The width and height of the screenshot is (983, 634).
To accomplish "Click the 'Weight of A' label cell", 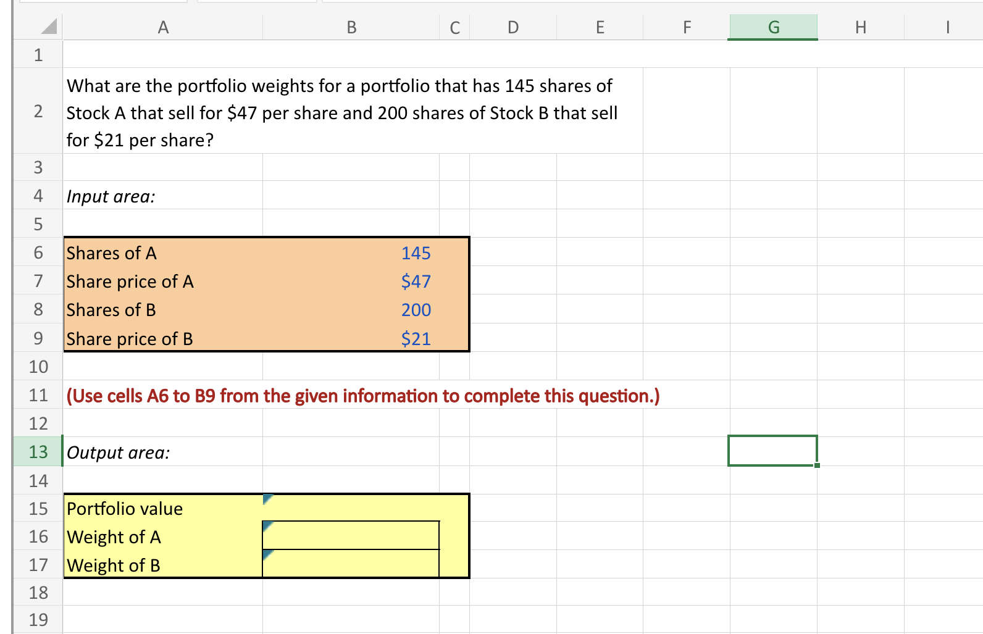I will point(163,536).
